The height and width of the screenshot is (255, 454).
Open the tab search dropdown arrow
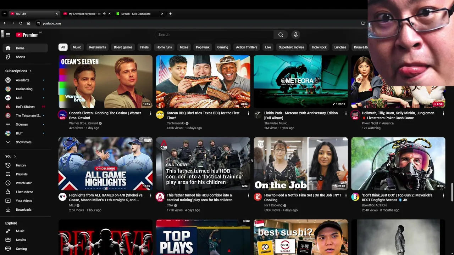(x=4, y=14)
